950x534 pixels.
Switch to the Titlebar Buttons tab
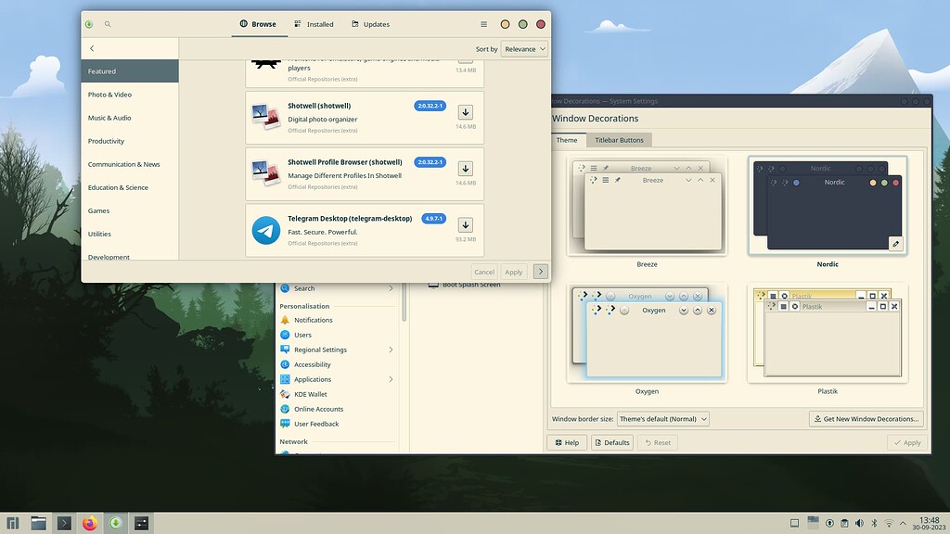pyautogui.click(x=619, y=140)
